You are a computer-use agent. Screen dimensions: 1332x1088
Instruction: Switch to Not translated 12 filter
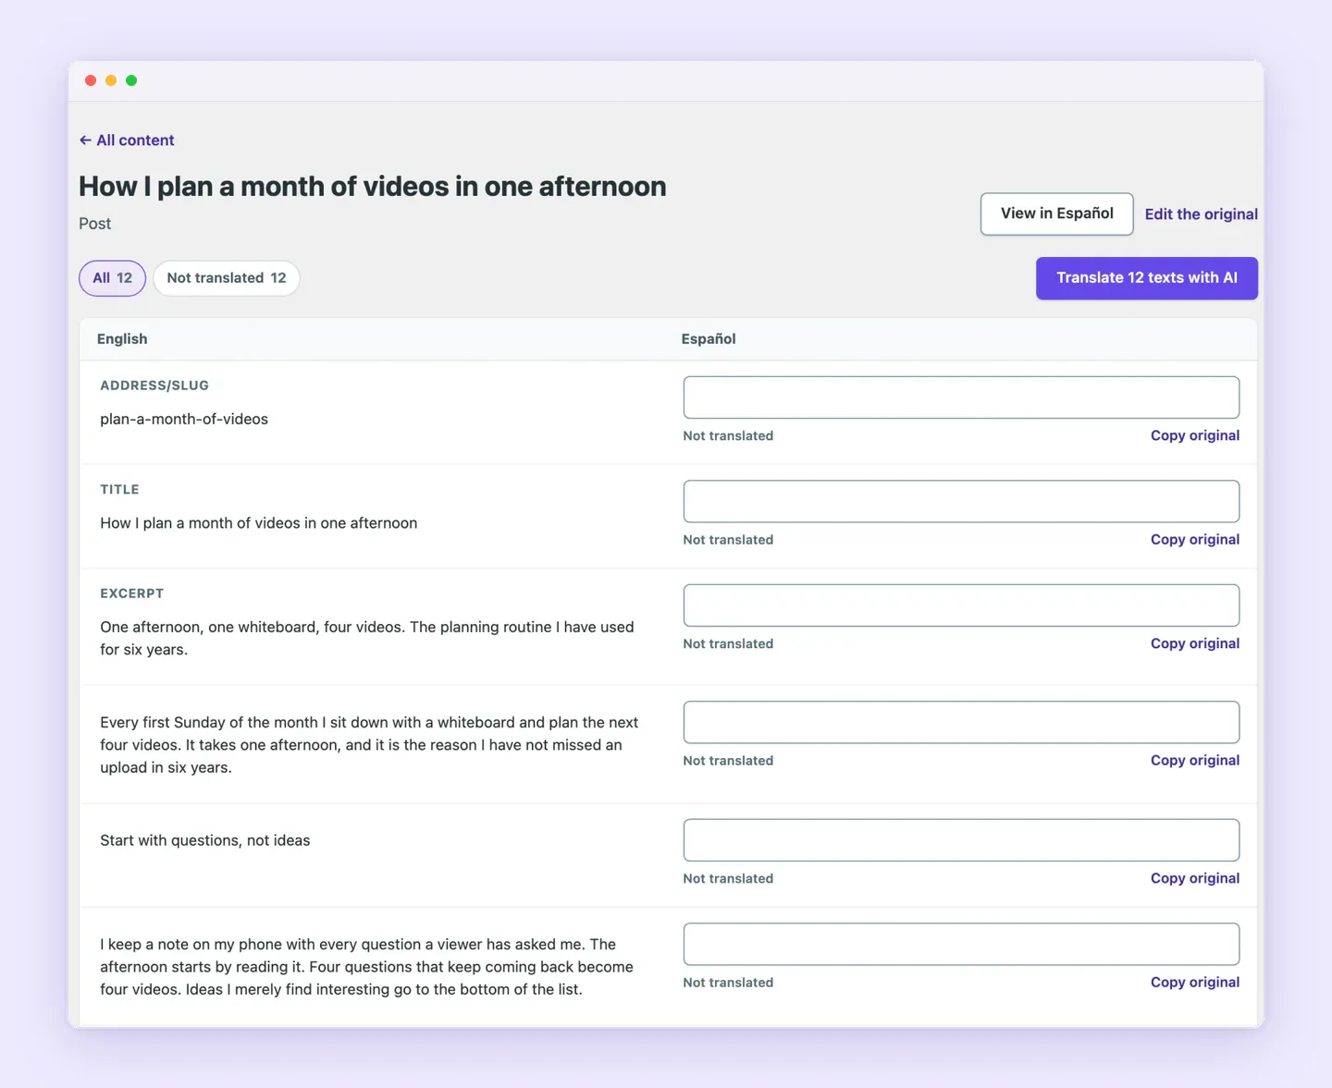click(227, 278)
